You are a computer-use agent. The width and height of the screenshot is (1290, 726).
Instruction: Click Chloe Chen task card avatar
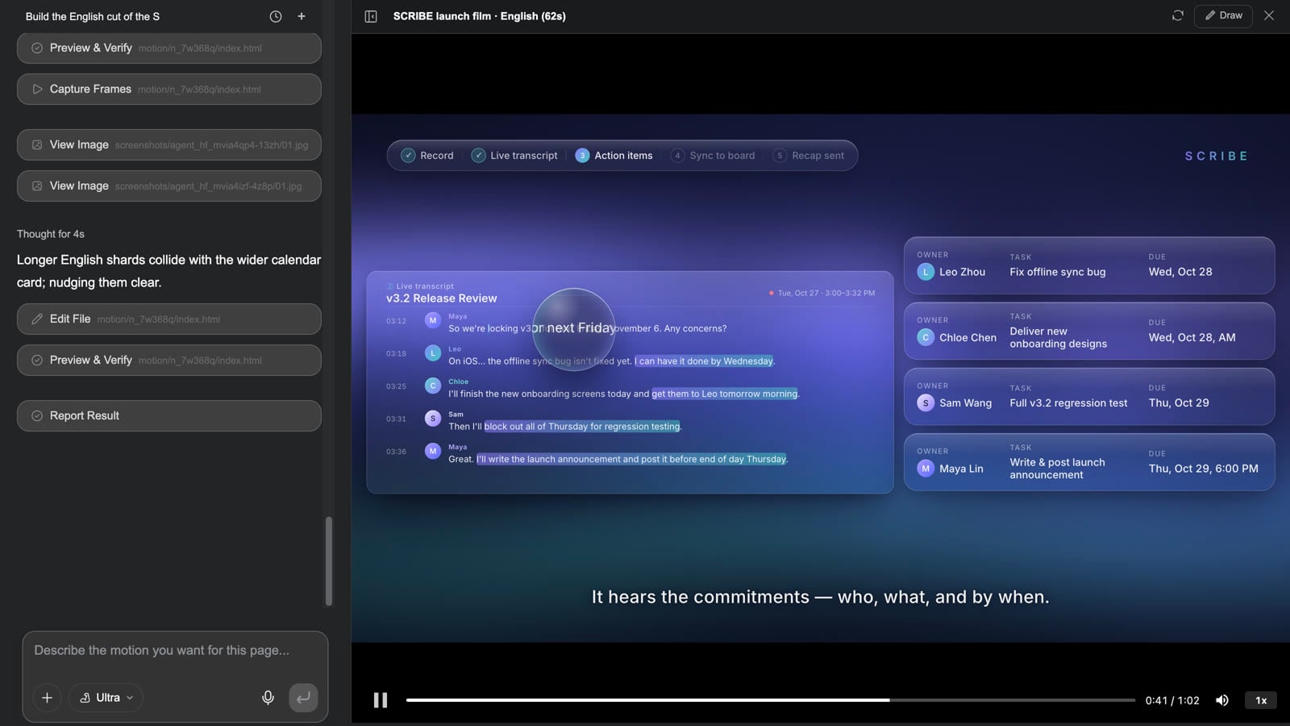coord(926,337)
